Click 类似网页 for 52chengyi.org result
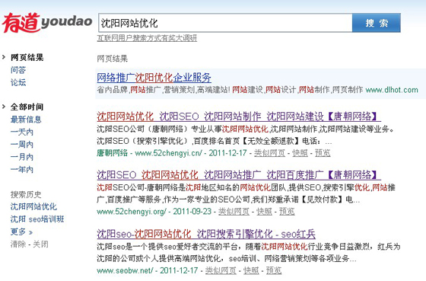 coord(234,212)
